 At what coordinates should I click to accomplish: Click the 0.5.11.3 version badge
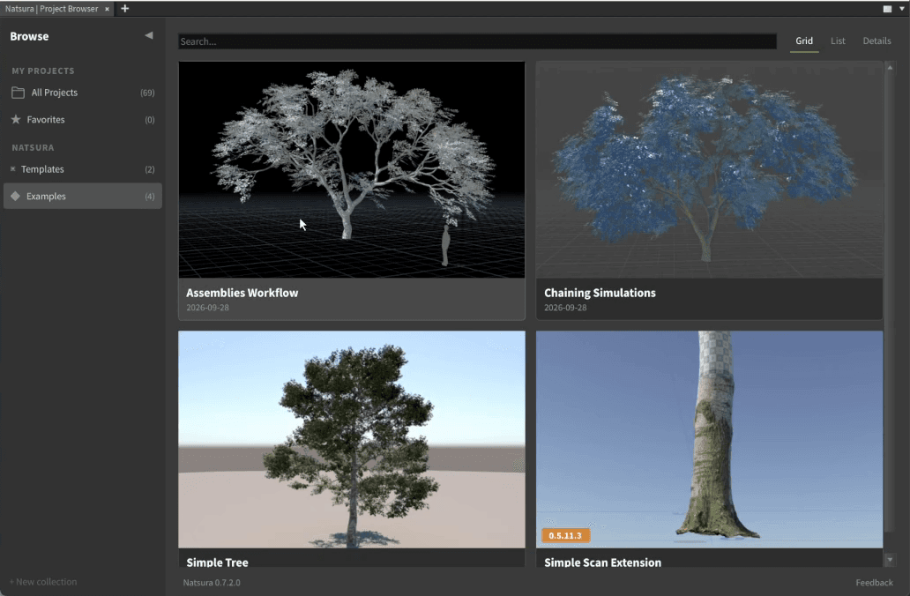(x=565, y=535)
